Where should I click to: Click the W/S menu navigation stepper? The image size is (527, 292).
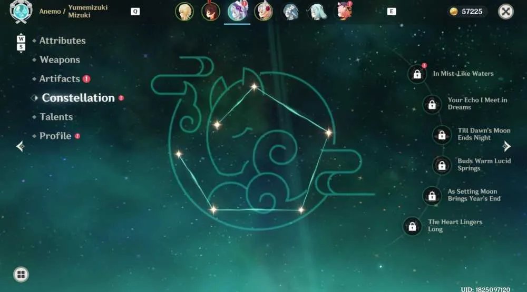tap(21, 43)
